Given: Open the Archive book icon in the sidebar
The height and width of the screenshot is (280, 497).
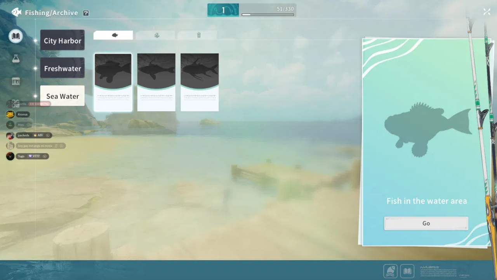Looking at the screenshot, I should coord(16,36).
